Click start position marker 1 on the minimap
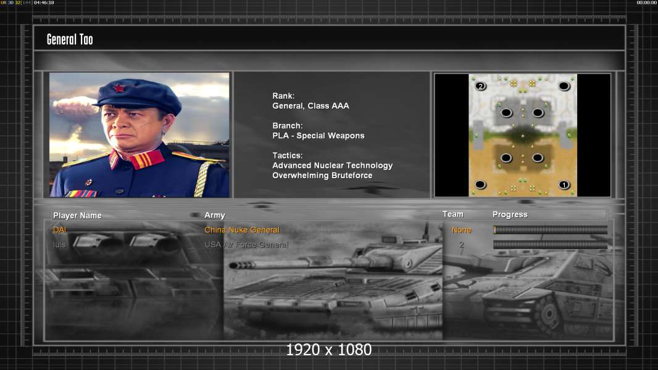Image resolution: width=658 pixels, height=370 pixels. coord(564,185)
